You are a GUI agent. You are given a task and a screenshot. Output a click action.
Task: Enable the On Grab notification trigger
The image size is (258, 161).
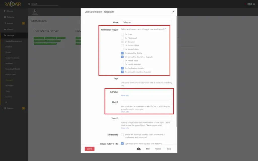122,34
